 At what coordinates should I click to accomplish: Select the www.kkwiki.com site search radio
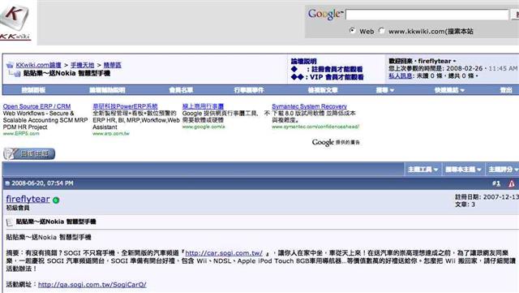point(382,31)
